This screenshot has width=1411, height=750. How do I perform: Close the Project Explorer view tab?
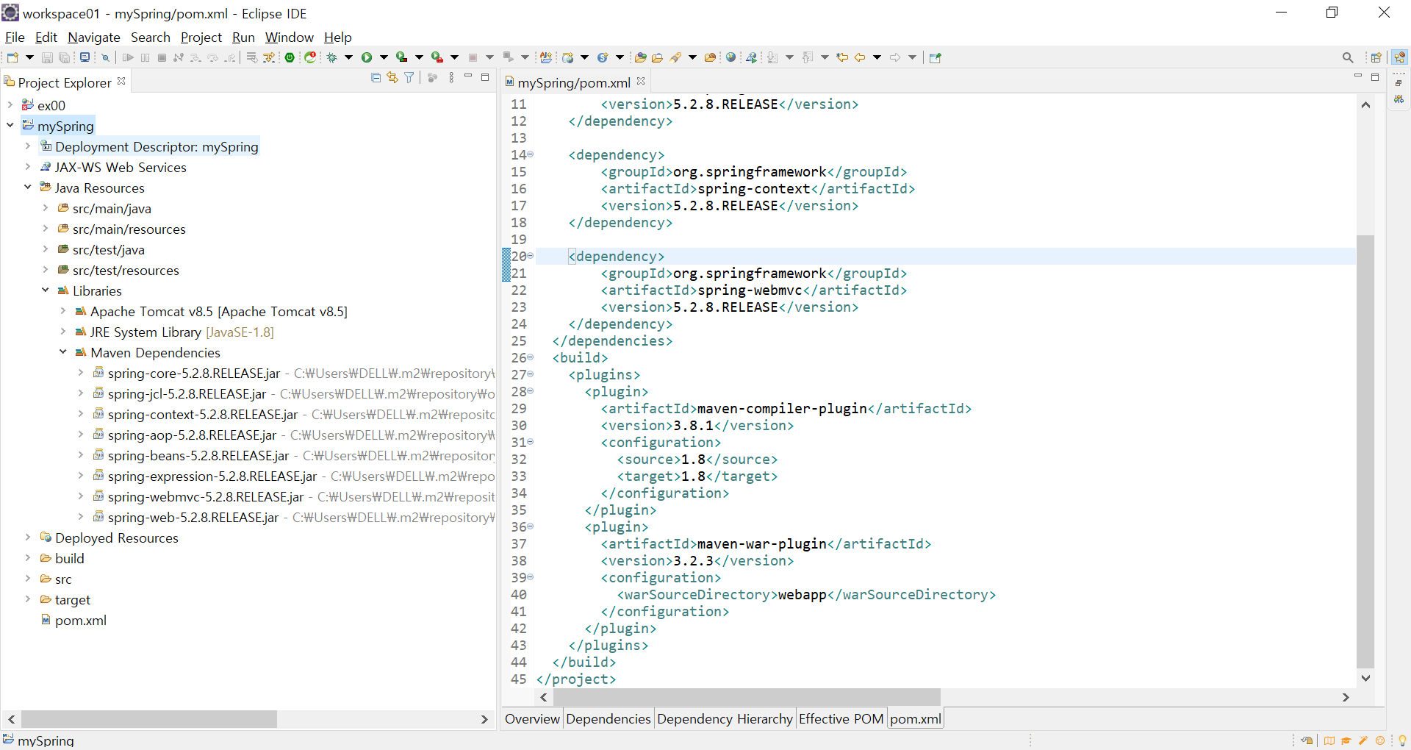click(121, 81)
